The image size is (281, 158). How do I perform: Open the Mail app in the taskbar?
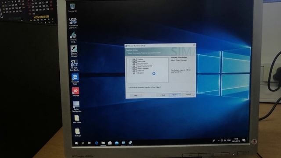[116, 143]
